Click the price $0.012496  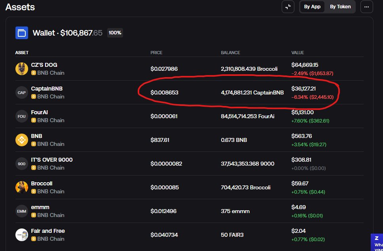(163, 211)
